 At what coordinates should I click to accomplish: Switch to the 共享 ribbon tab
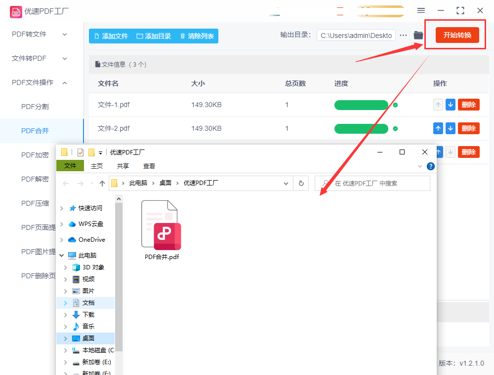(123, 166)
